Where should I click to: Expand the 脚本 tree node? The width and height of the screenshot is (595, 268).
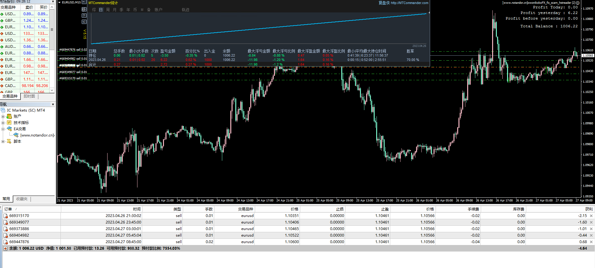[x=3, y=141]
